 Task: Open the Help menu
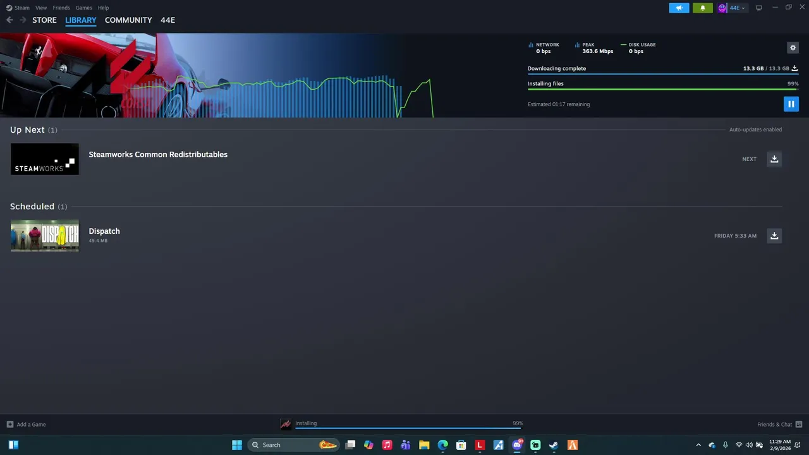tap(103, 8)
